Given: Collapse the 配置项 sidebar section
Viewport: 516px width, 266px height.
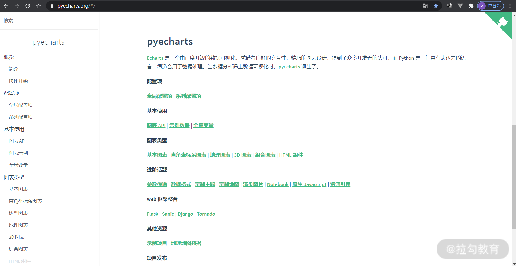Looking at the screenshot, I should tap(11, 93).
